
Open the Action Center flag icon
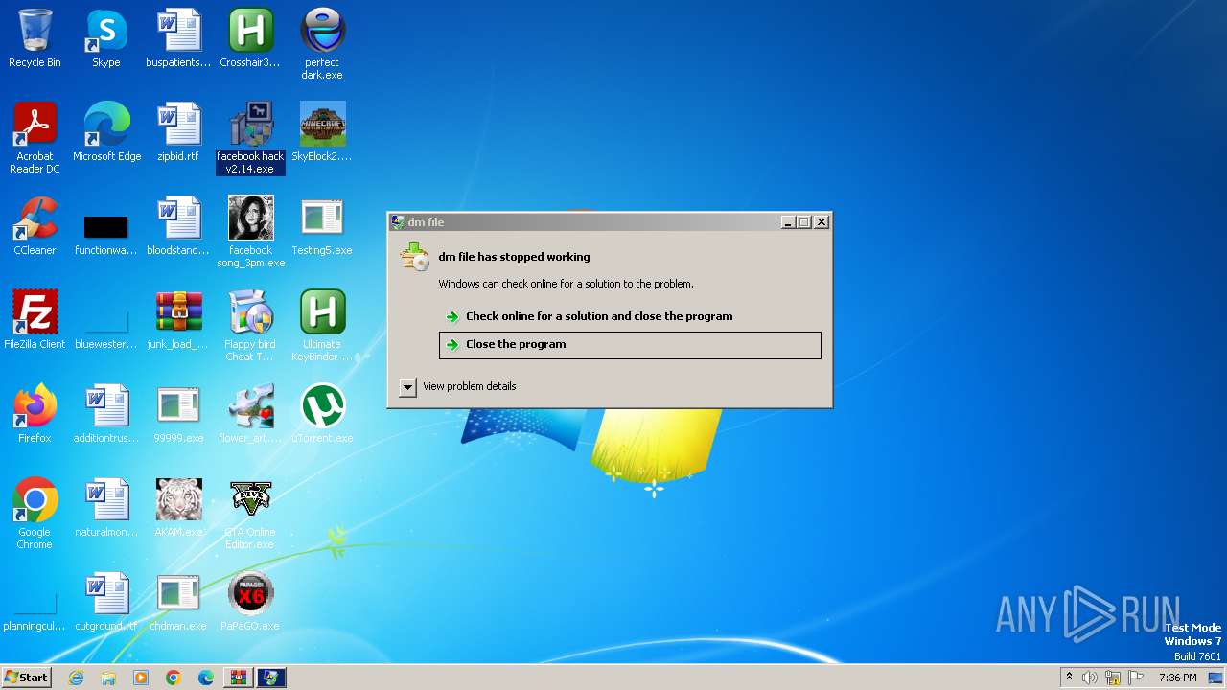point(1136,678)
